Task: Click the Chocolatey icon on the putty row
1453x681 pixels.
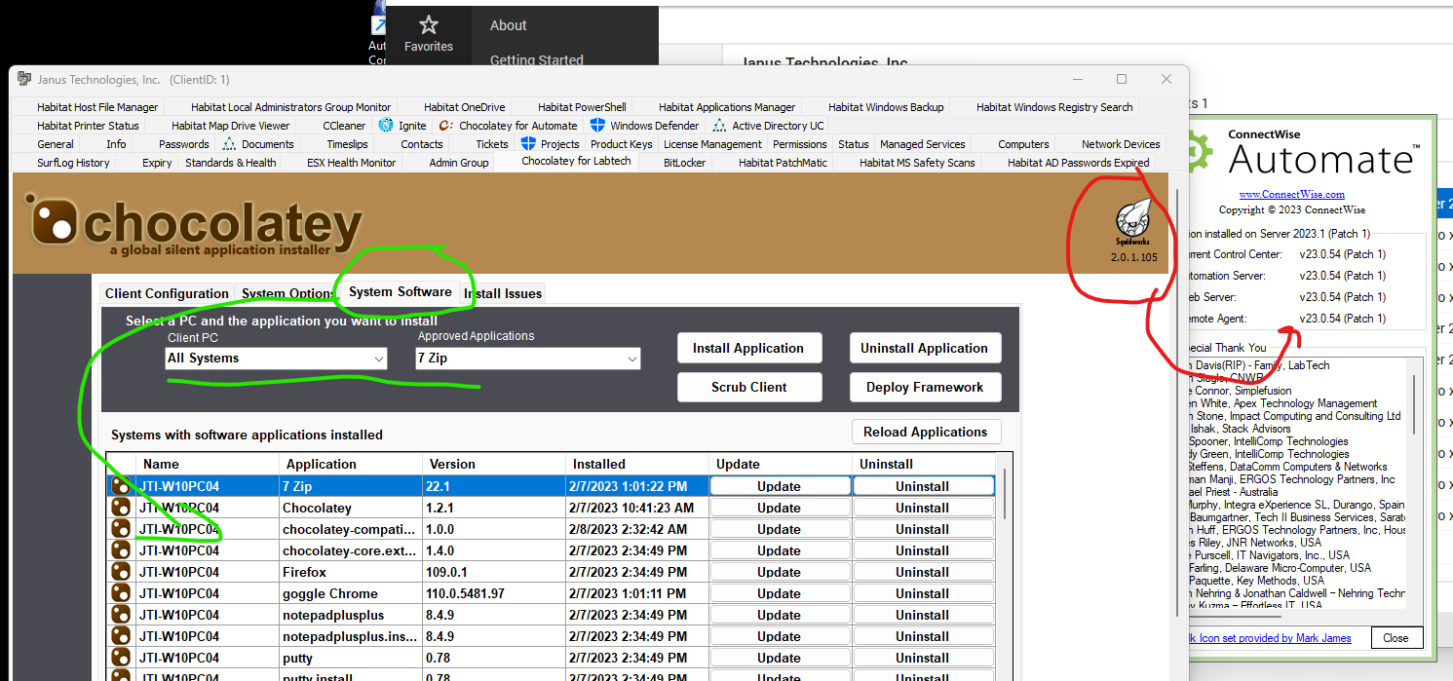Action: tap(122, 657)
